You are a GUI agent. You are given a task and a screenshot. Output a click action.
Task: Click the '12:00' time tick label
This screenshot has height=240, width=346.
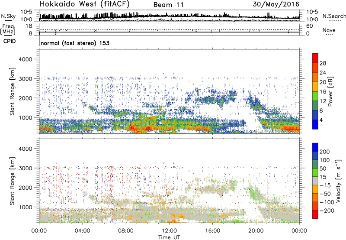coord(169,231)
